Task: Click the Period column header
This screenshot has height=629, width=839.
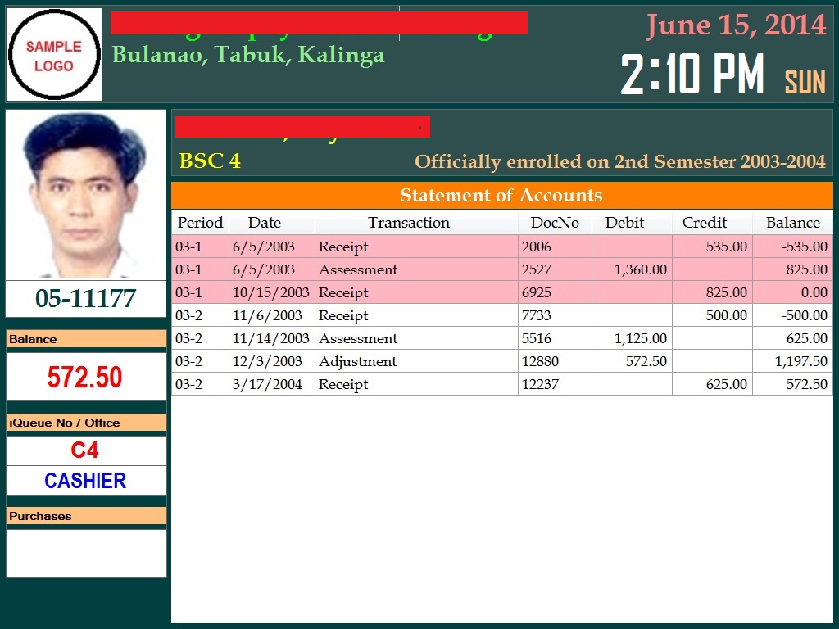Action: [200, 223]
